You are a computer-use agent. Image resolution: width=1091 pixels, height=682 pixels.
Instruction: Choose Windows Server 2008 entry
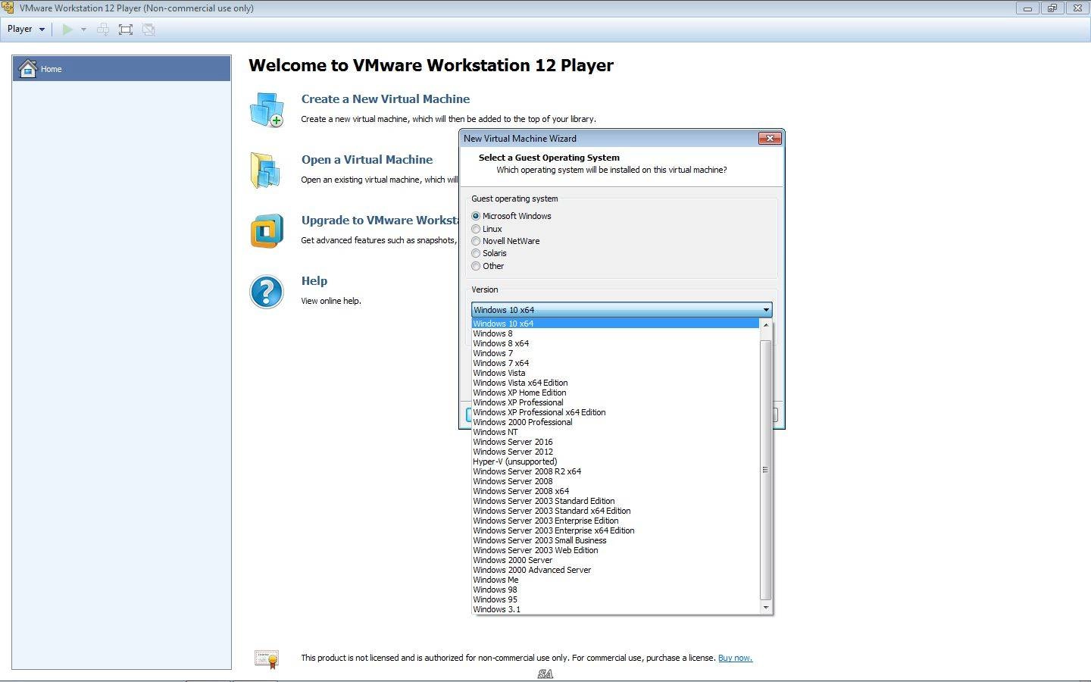click(615, 481)
